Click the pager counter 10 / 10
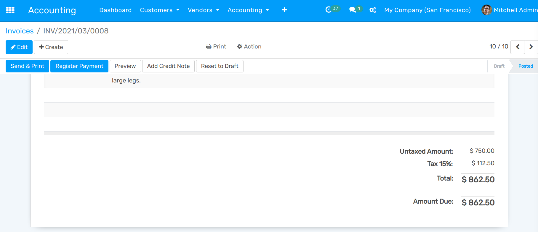 click(x=499, y=47)
